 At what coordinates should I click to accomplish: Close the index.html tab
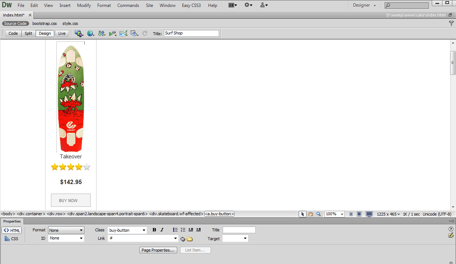pyautogui.click(x=30, y=15)
